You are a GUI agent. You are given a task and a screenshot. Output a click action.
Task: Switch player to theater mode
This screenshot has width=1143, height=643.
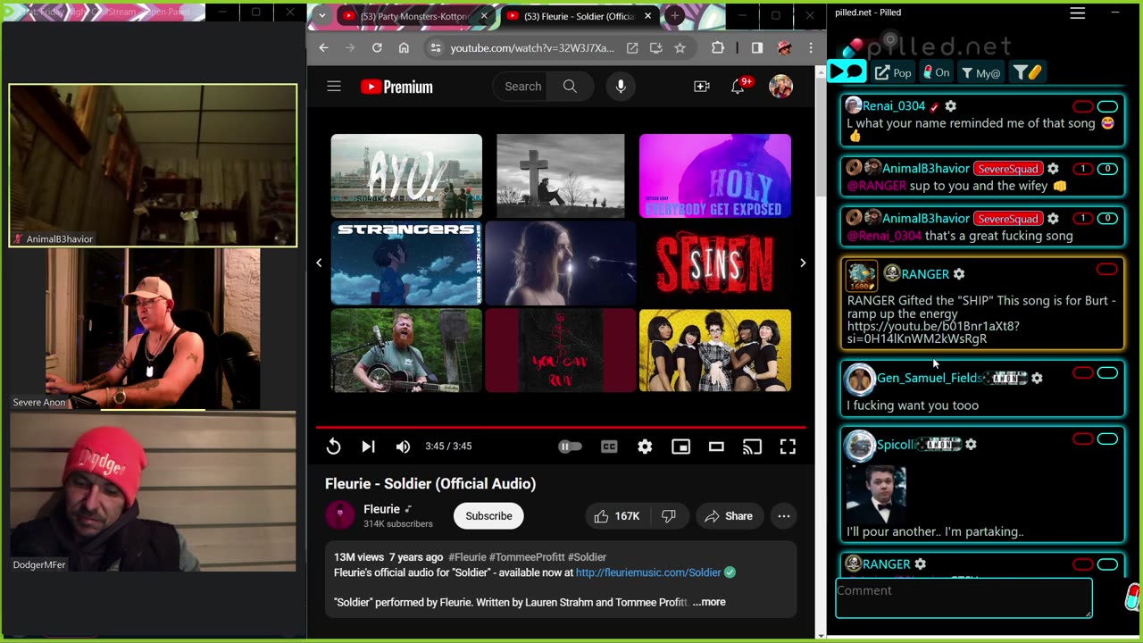[x=716, y=447]
